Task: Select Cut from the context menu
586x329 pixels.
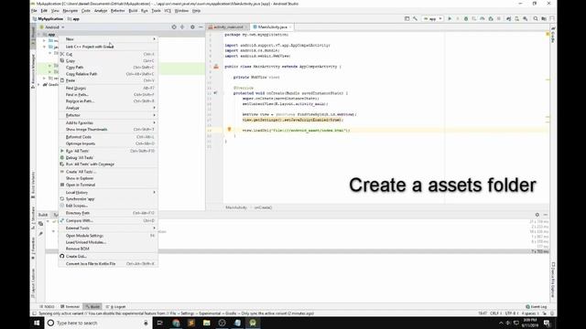Action: [108, 54]
